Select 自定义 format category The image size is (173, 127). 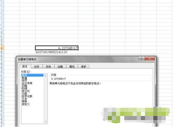(26, 104)
